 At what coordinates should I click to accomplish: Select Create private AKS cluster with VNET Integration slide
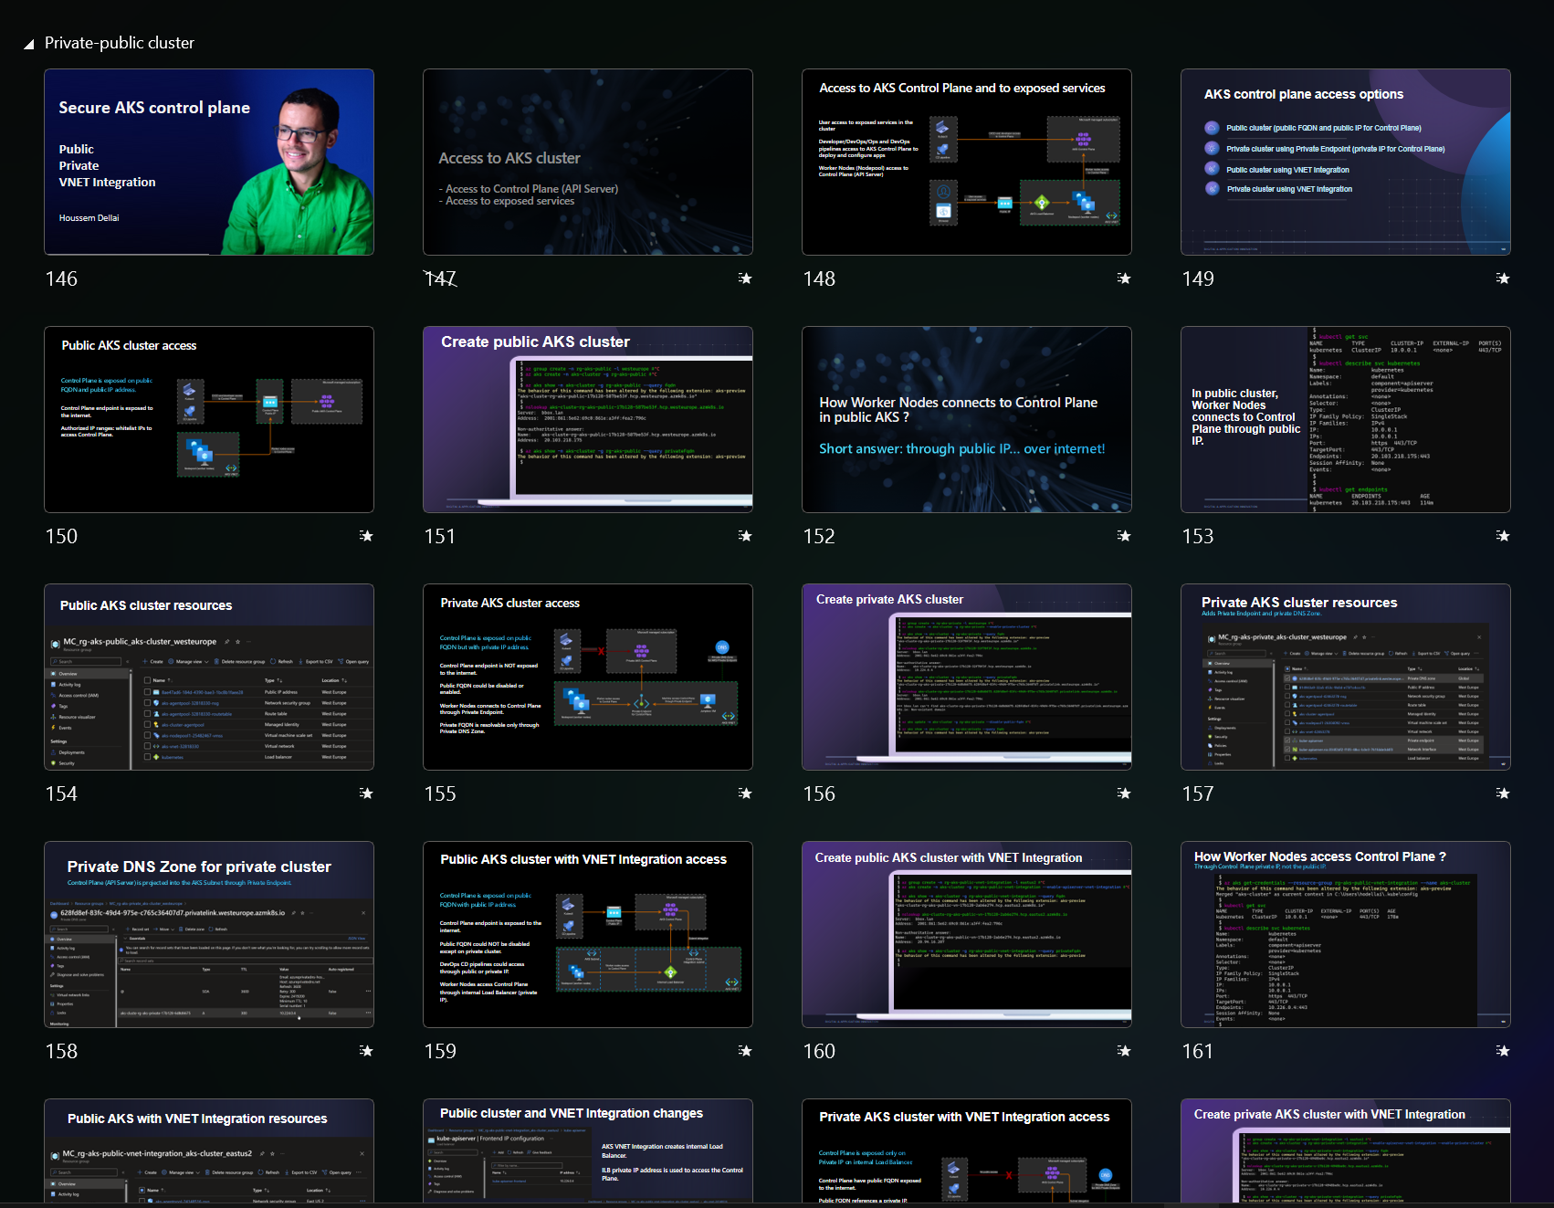coord(1346,1150)
